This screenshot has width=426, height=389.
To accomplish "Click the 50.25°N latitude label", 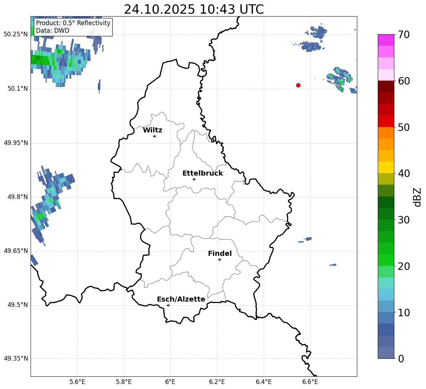I will click(x=16, y=35).
